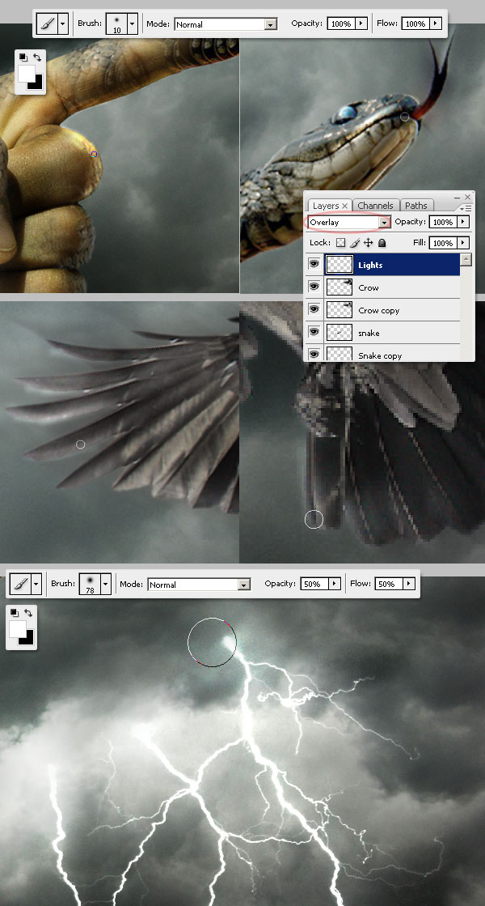Close the Layers tab with its X

[x=345, y=206]
